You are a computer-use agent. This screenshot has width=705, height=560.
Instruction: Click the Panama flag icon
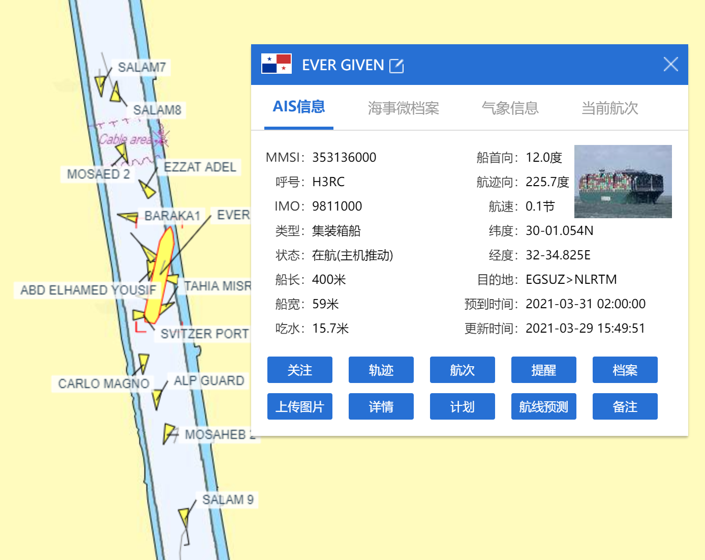point(276,64)
